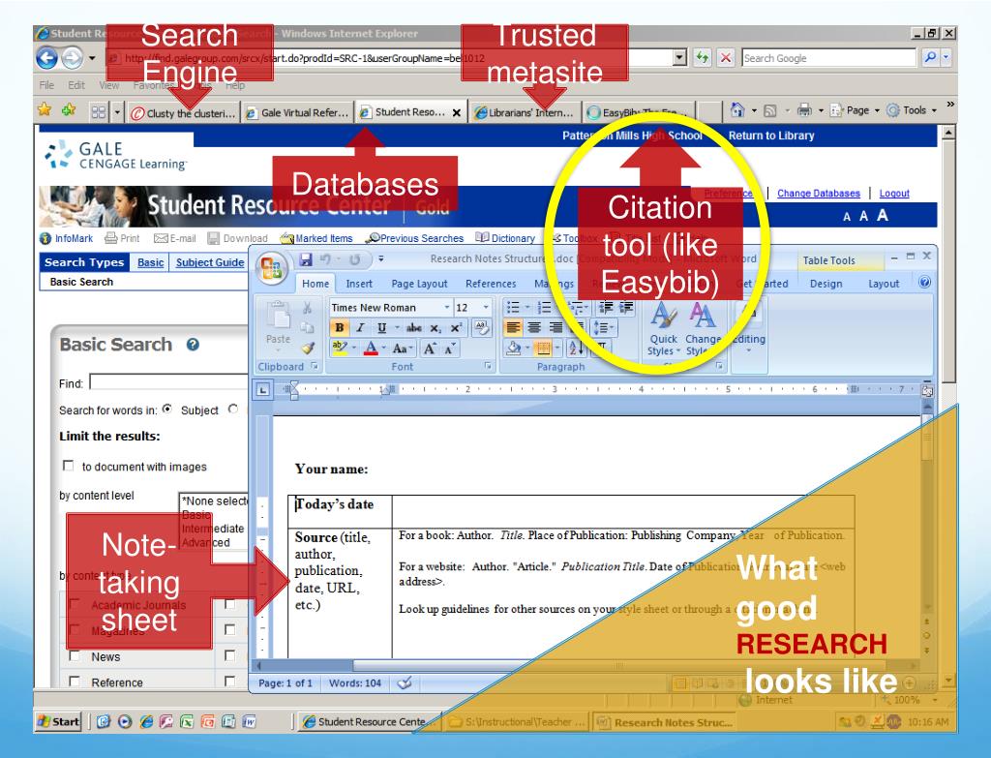Open line spacing dropdown in Paragraph group
Image resolution: width=991 pixels, height=758 pixels.
603,327
